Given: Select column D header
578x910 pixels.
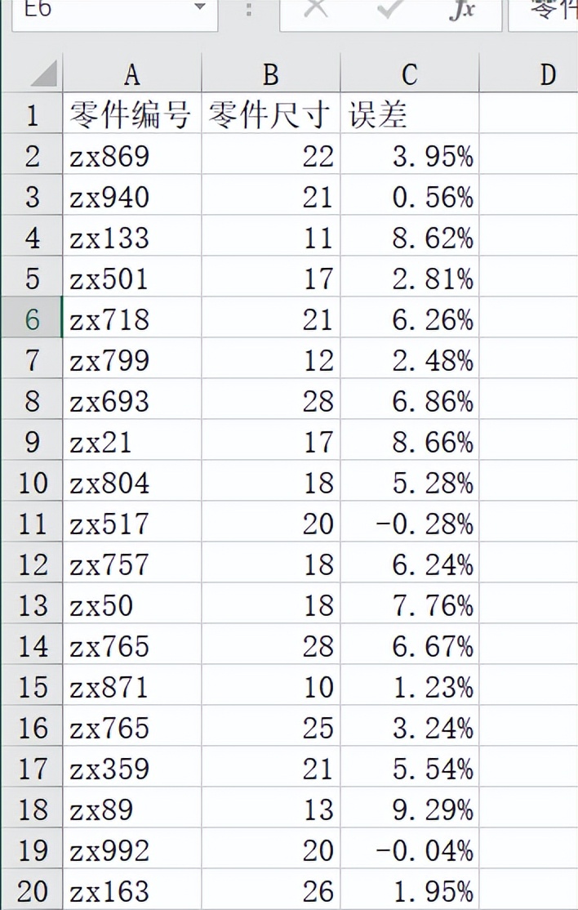Looking at the screenshot, I should click(529, 74).
